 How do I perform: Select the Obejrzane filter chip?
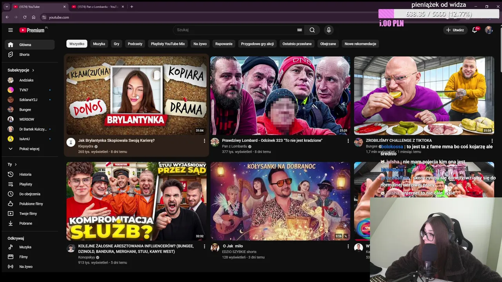[328, 44]
